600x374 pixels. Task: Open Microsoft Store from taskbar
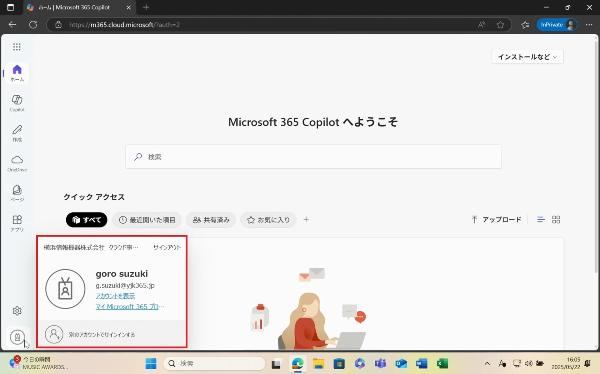tap(339, 363)
